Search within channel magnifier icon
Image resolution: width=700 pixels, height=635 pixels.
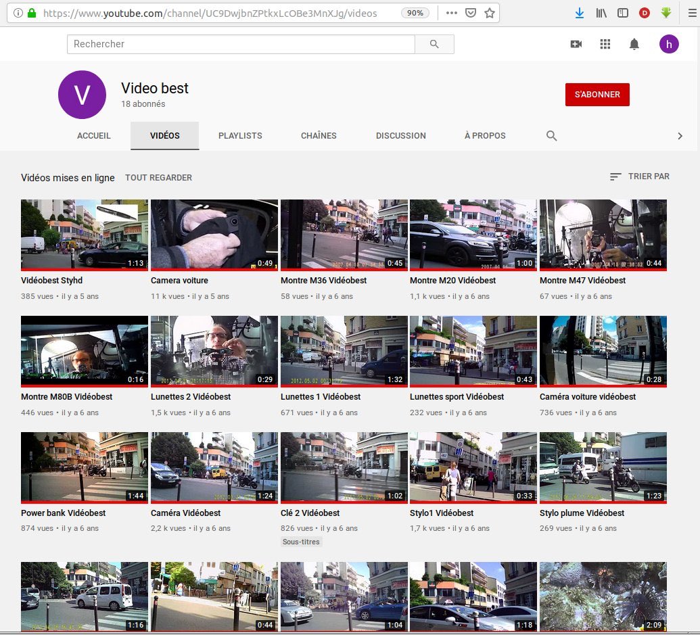[551, 136]
